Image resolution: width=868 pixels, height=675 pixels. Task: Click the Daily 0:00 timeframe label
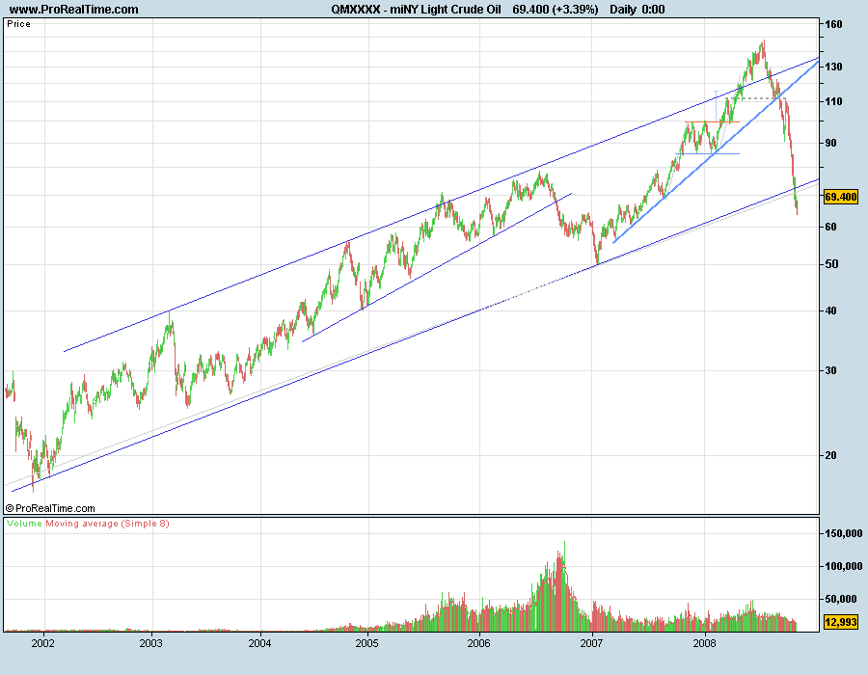coord(637,10)
